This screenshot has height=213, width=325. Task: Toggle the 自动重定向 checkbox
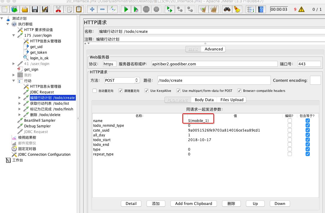click(95, 91)
